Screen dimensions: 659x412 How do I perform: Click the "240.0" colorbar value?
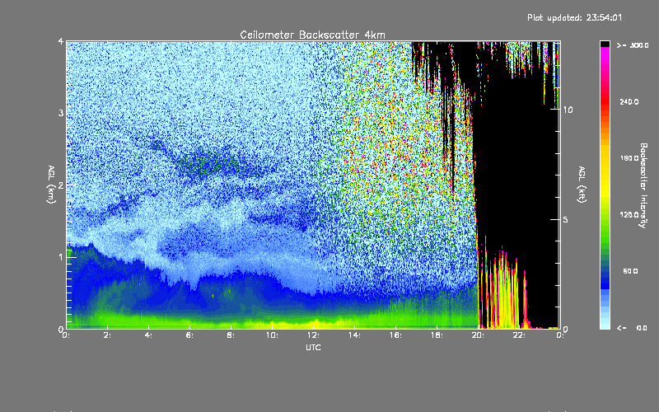tap(629, 102)
